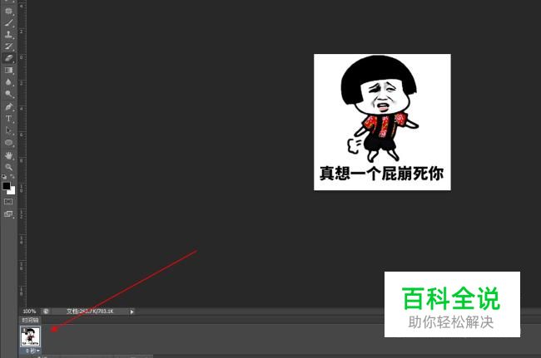Reset default foreground and background colors
This screenshot has width=541, height=358.
pos(4,177)
